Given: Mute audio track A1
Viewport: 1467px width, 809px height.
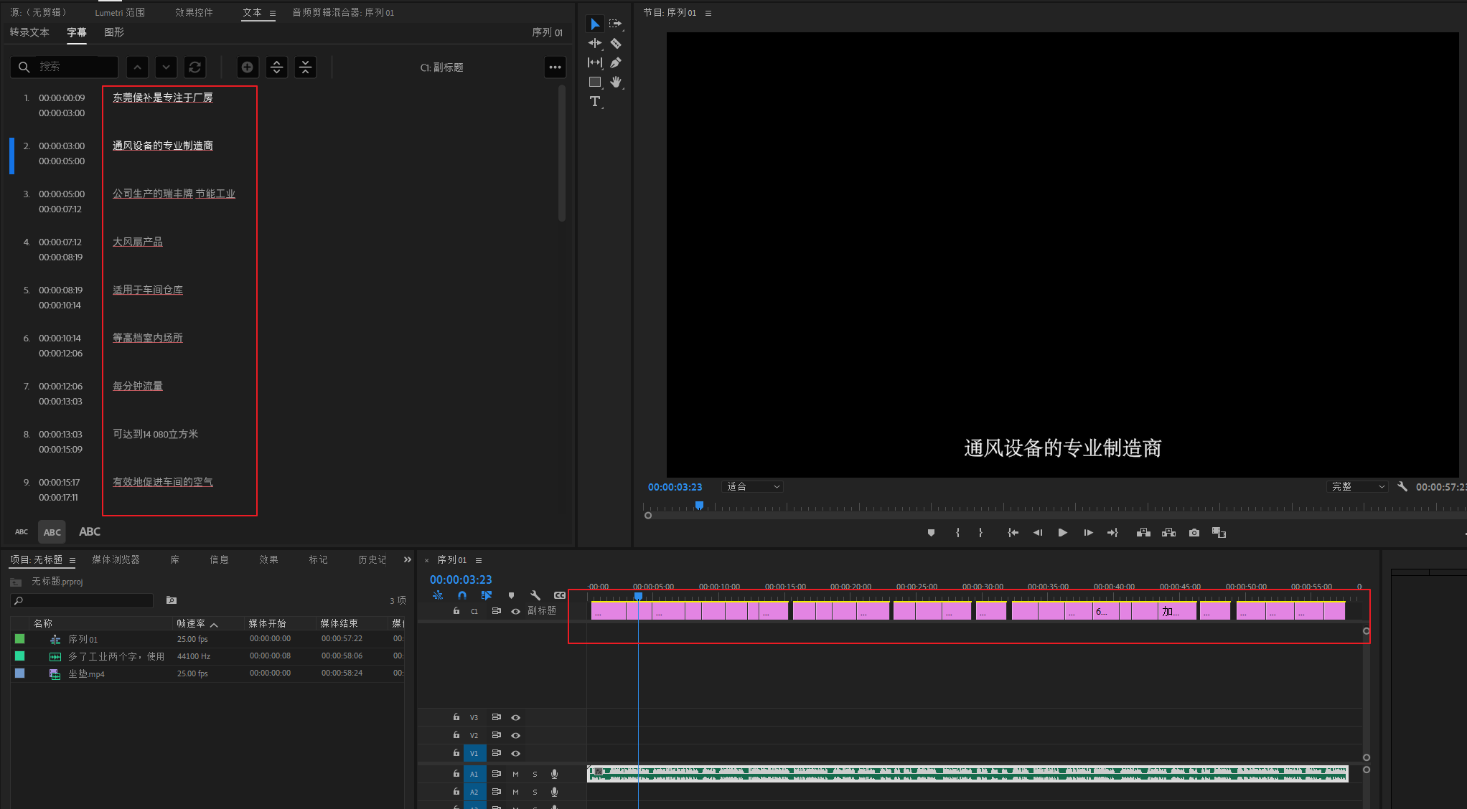Looking at the screenshot, I should (x=515, y=774).
